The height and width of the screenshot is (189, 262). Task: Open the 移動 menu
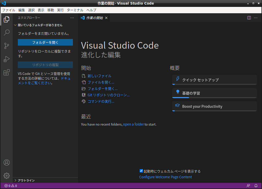click(x=51, y=10)
